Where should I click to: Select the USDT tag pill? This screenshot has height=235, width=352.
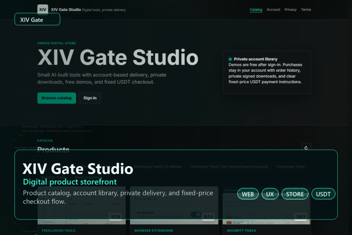coord(323,194)
